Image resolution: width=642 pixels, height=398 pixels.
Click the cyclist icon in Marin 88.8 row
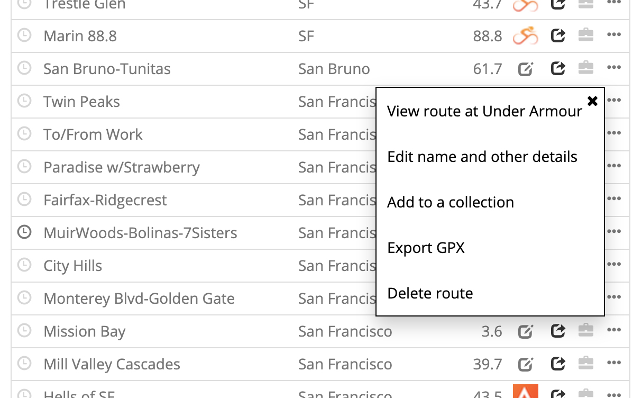tap(525, 36)
